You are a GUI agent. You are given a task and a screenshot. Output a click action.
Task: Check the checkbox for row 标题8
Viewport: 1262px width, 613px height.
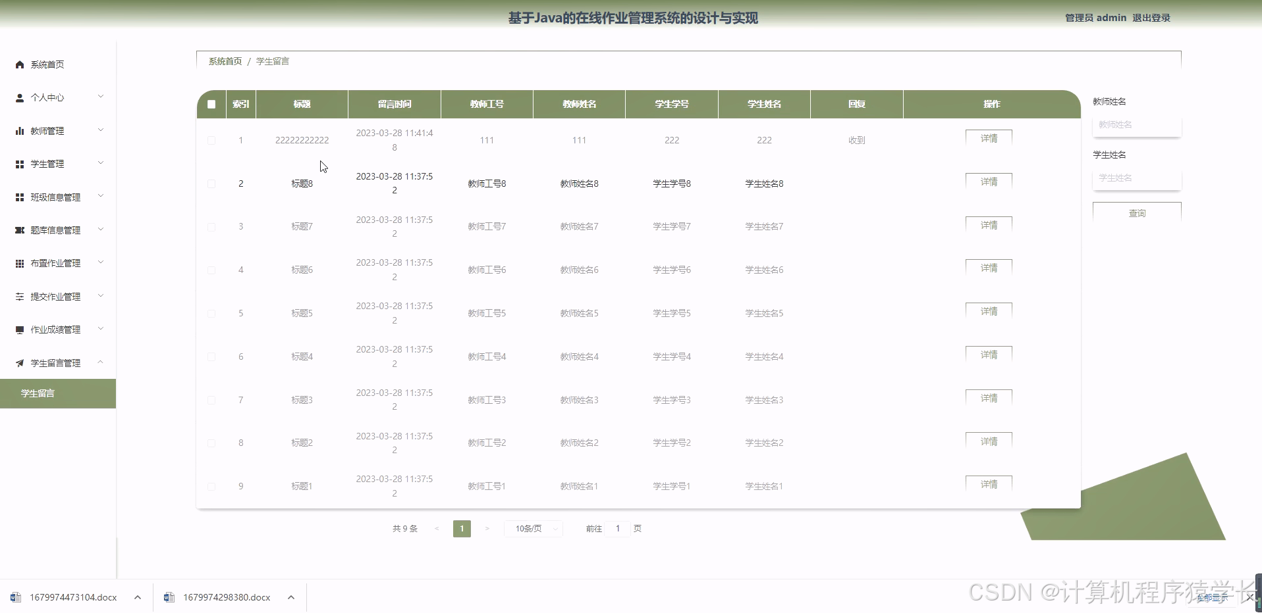pos(211,184)
